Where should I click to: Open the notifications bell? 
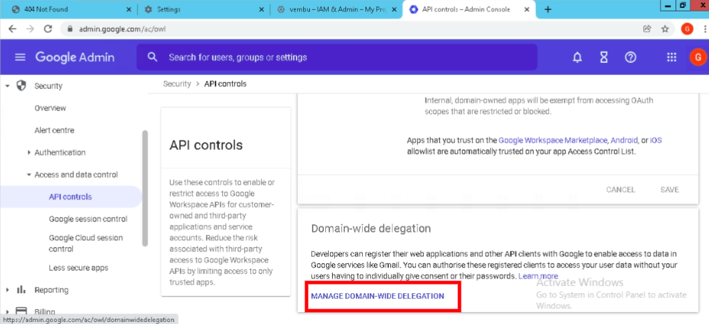tap(577, 58)
